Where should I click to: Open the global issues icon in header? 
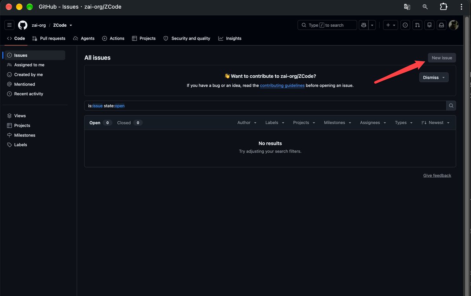point(405,25)
